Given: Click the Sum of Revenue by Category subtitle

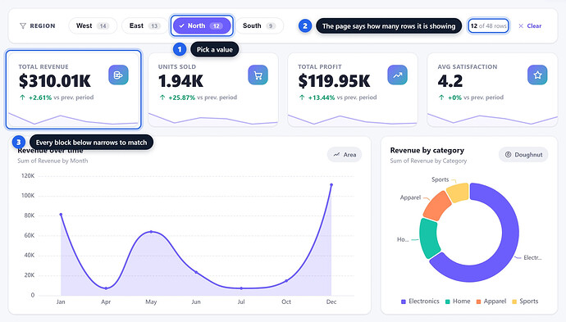Looking at the screenshot, I should [x=428, y=161].
